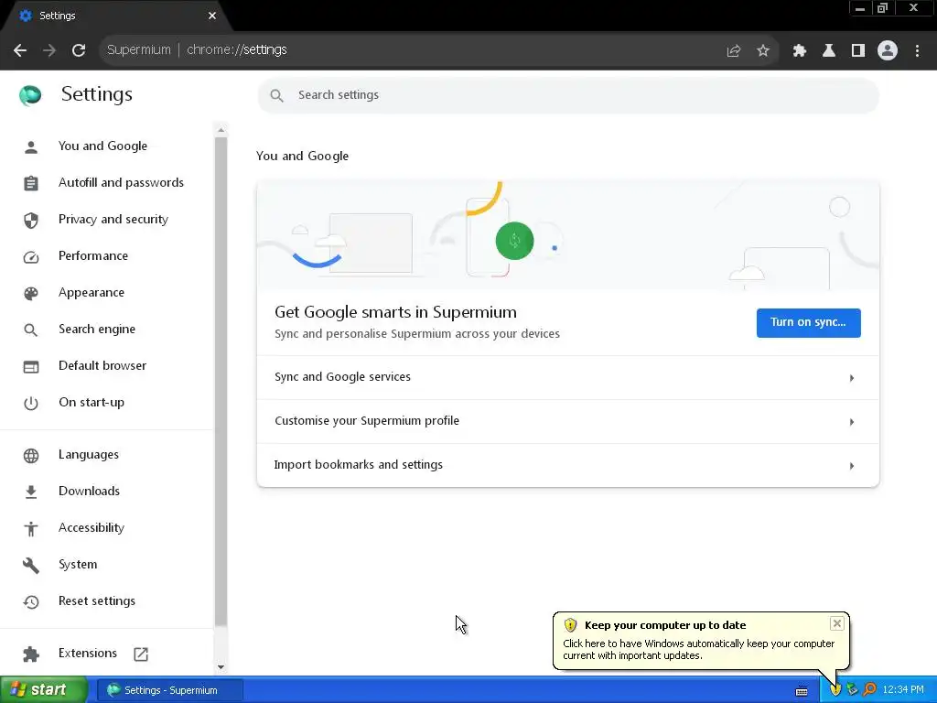937x703 pixels.
Task: Click the window icon for Default browser
Action: point(31,366)
